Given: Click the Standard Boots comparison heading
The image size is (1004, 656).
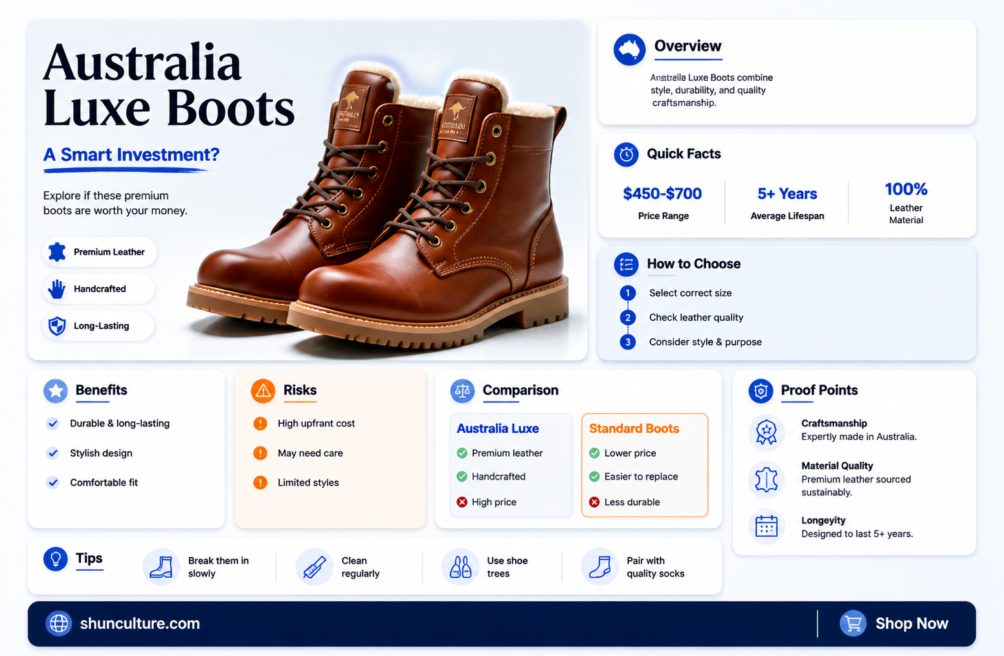Looking at the screenshot, I should pyautogui.click(x=634, y=429).
